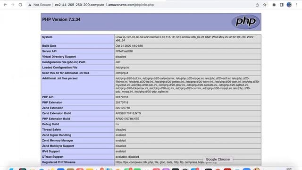Select the 320170718 value
This screenshot has width=302, height=170.
coord(123,108)
